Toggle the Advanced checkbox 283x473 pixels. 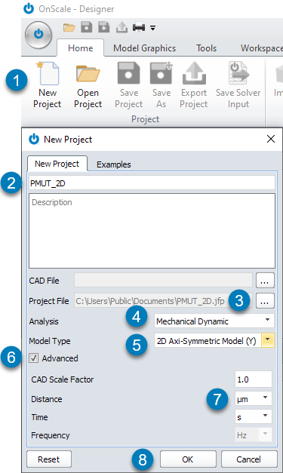click(x=33, y=358)
